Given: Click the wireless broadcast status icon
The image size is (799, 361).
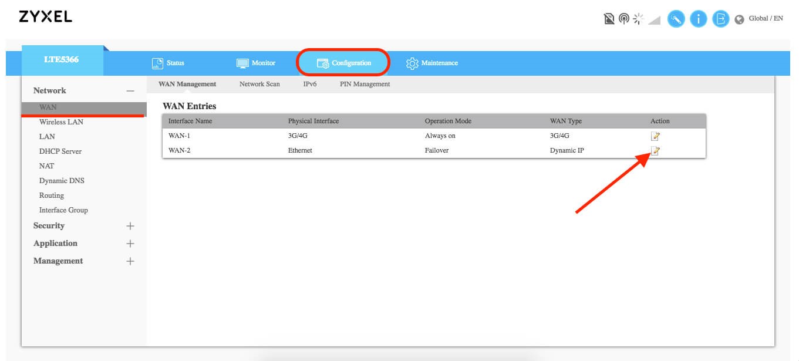Looking at the screenshot, I should pos(624,19).
